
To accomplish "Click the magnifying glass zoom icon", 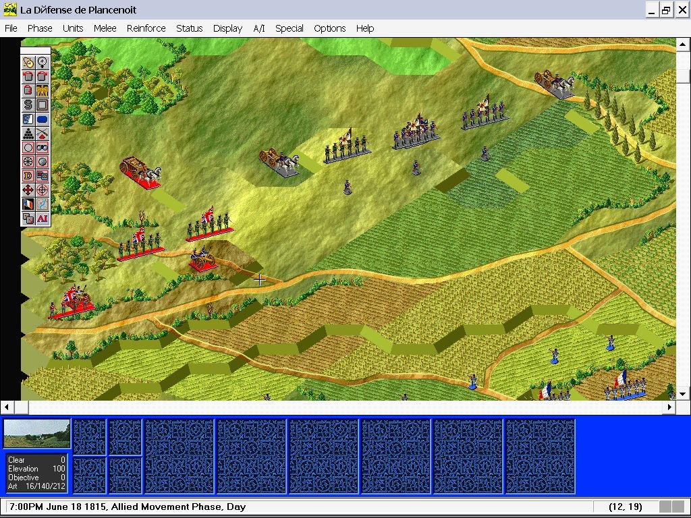I will 43,62.
